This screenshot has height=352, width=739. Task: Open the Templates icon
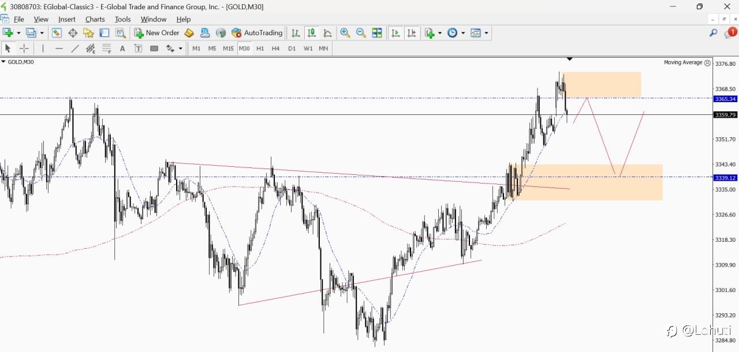pos(476,33)
